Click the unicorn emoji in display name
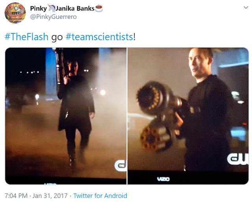The height and width of the screenshot is (202, 252). coord(52,8)
